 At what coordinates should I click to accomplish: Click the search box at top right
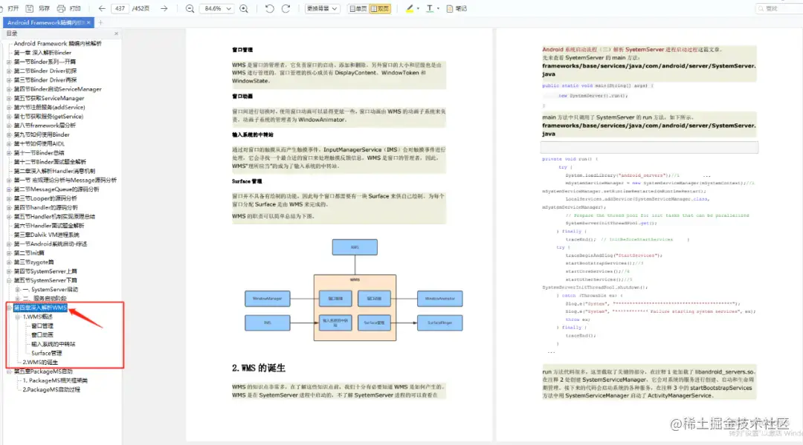pos(779,9)
